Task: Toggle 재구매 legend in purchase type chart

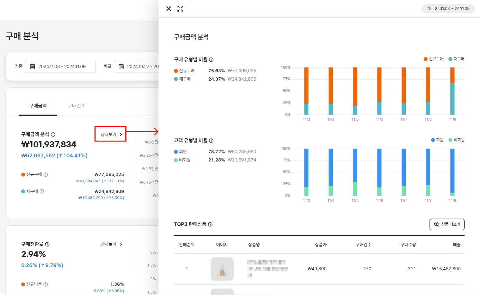Action: [457, 59]
